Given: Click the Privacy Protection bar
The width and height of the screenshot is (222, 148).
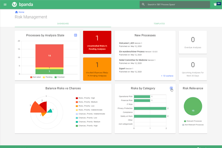Looking at the screenshot, I should tap(150, 108).
